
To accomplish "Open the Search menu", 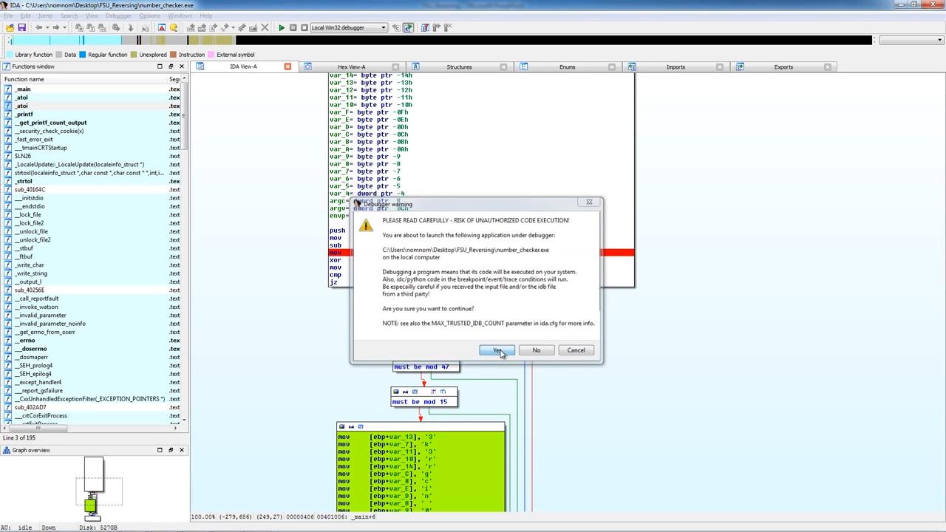I will 69,16.
